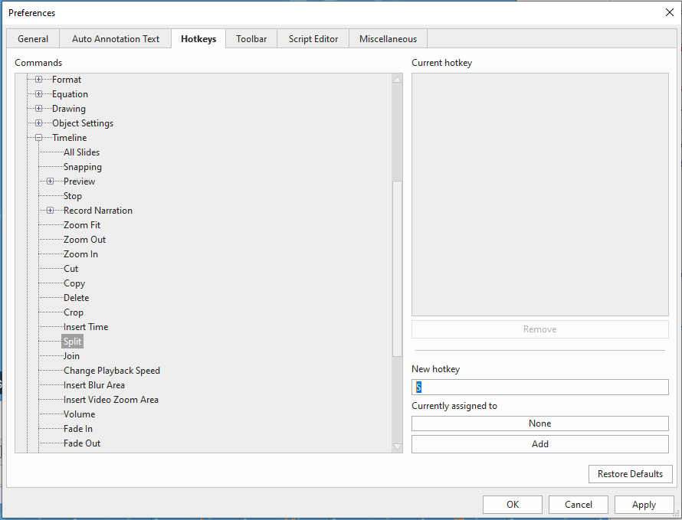
Task: Expand the Drawing command group
Action: click(x=38, y=109)
